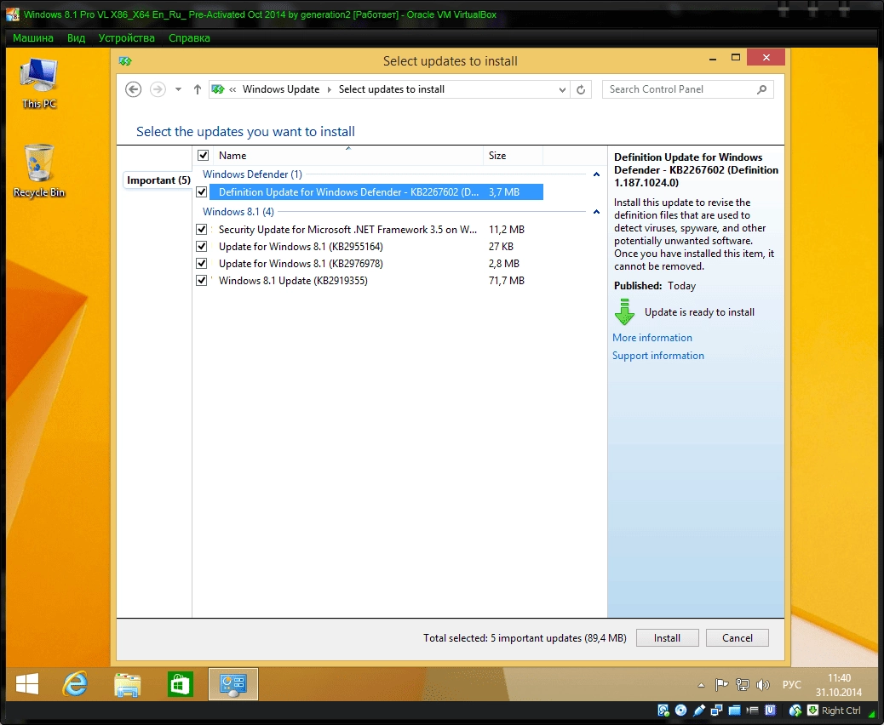This screenshot has width=884, height=725.
Task: Click VirtualBox optical disc indicator
Action: 681,711
